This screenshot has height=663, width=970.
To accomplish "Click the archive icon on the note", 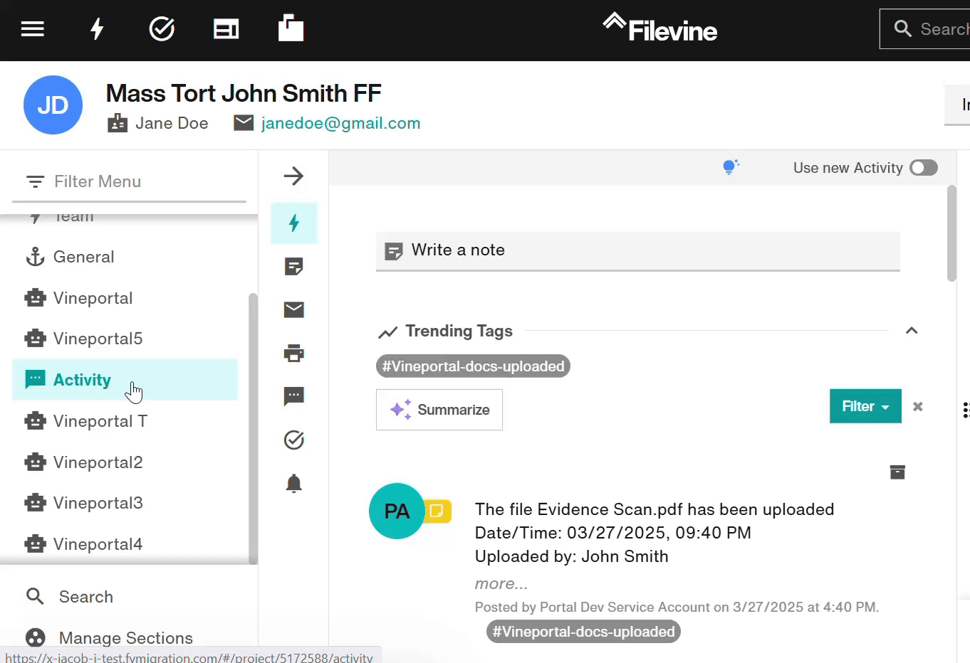I will [x=897, y=472].
